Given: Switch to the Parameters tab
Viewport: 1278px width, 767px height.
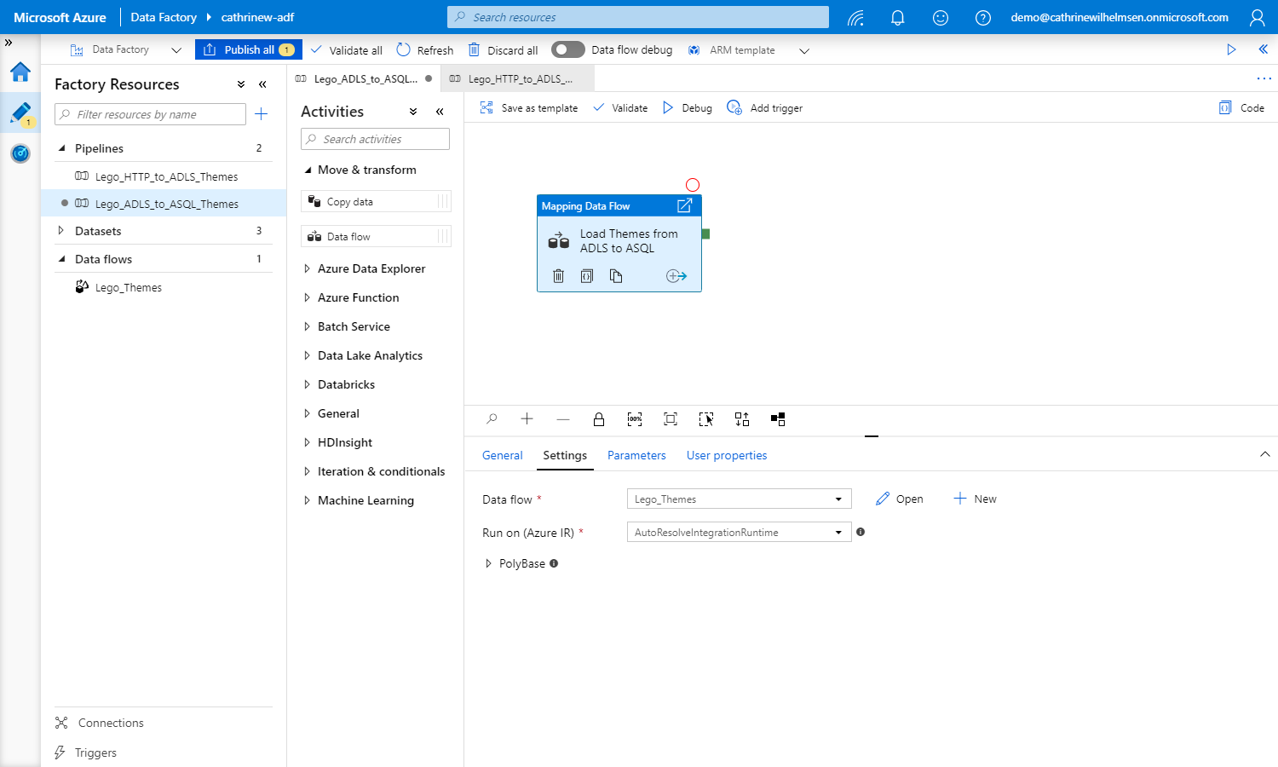Looking at the screenshot, I should coord(636,455).
